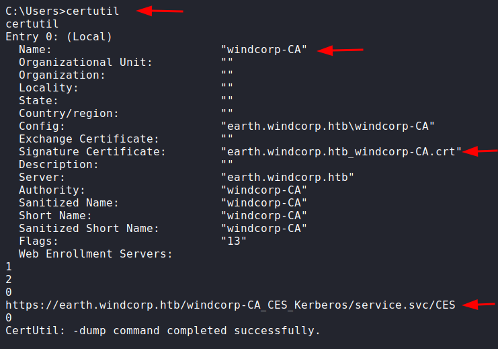Click the certutil command at the prompt
Viewport: 498px width, 349px height.
pyautogui.click(x=93, y=11)
